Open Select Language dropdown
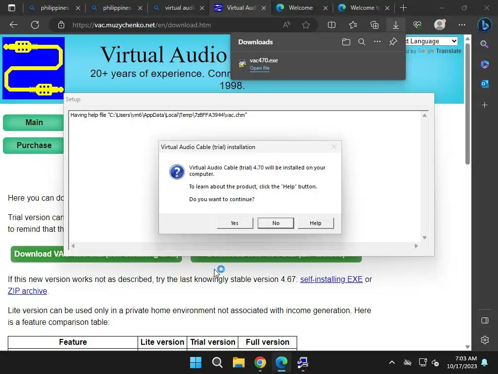This screenshot has width=498, height=374. [x=432, y=41]
